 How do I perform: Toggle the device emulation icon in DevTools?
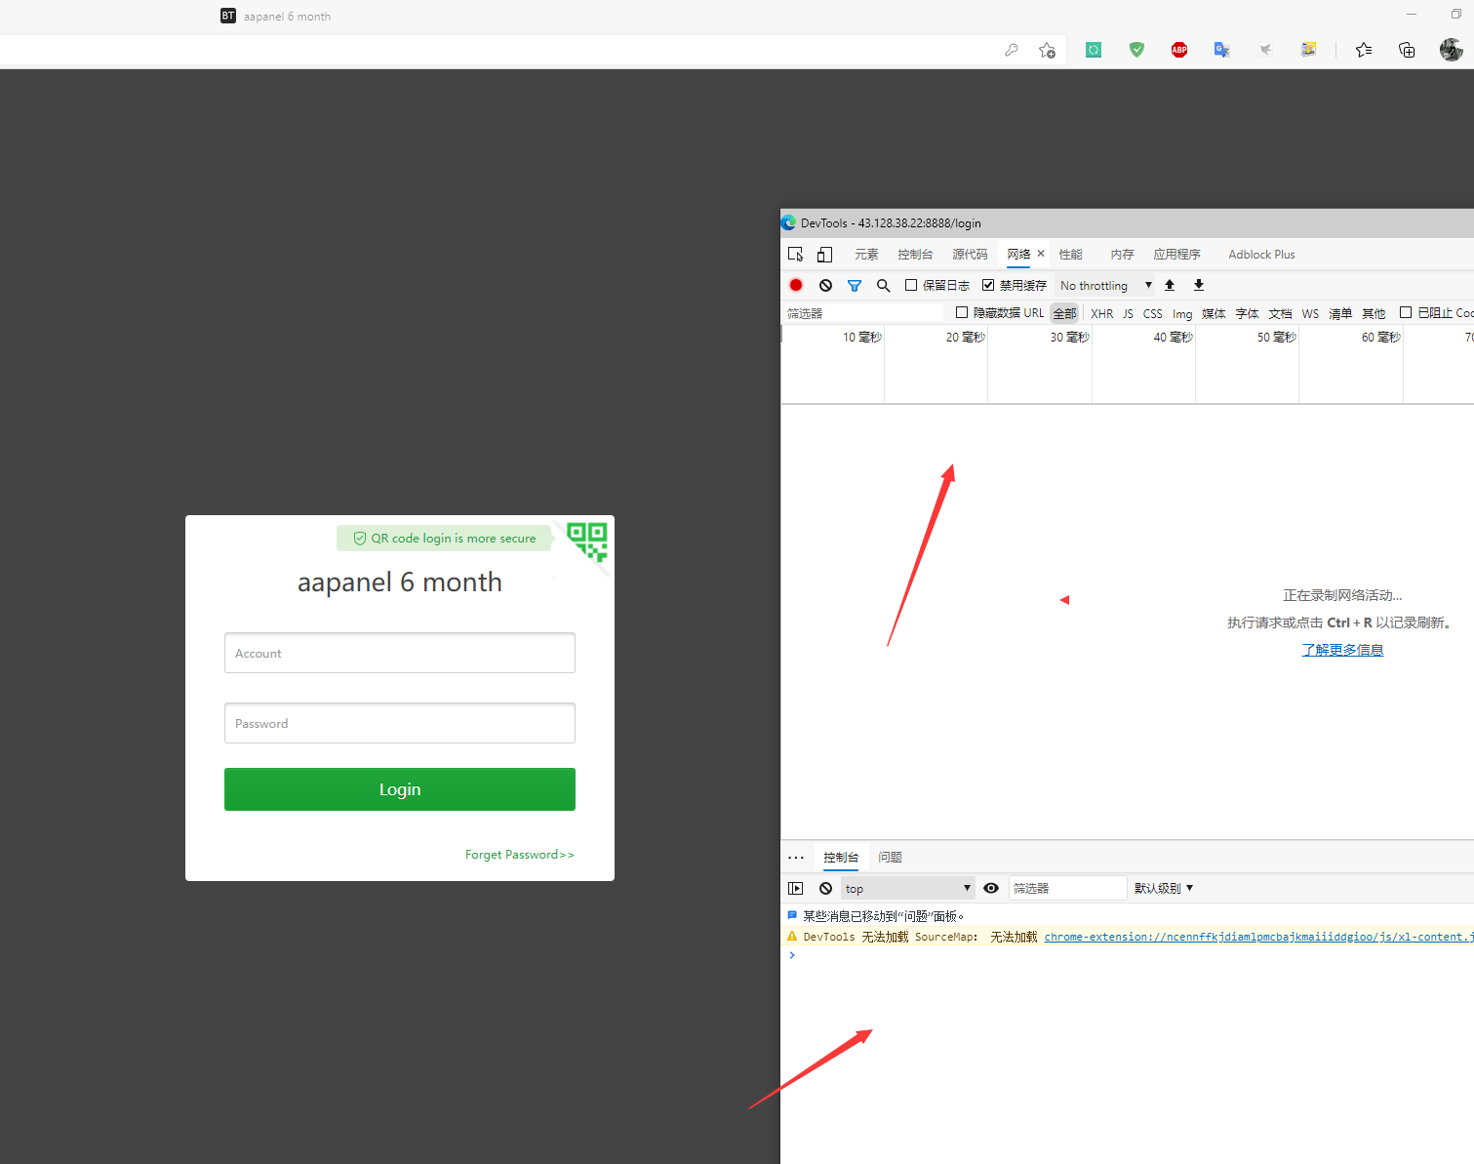(824, 255)
